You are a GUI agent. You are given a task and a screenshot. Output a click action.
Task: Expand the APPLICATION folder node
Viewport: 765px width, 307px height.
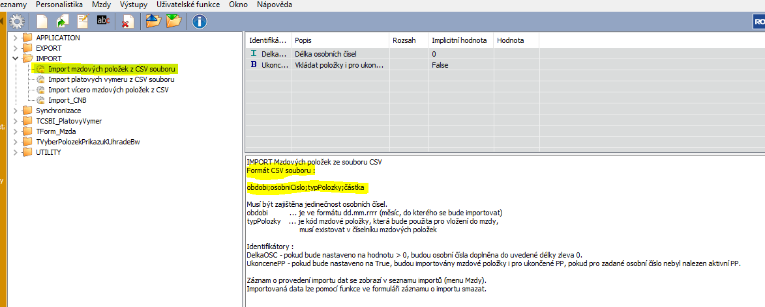pos(15,38)
